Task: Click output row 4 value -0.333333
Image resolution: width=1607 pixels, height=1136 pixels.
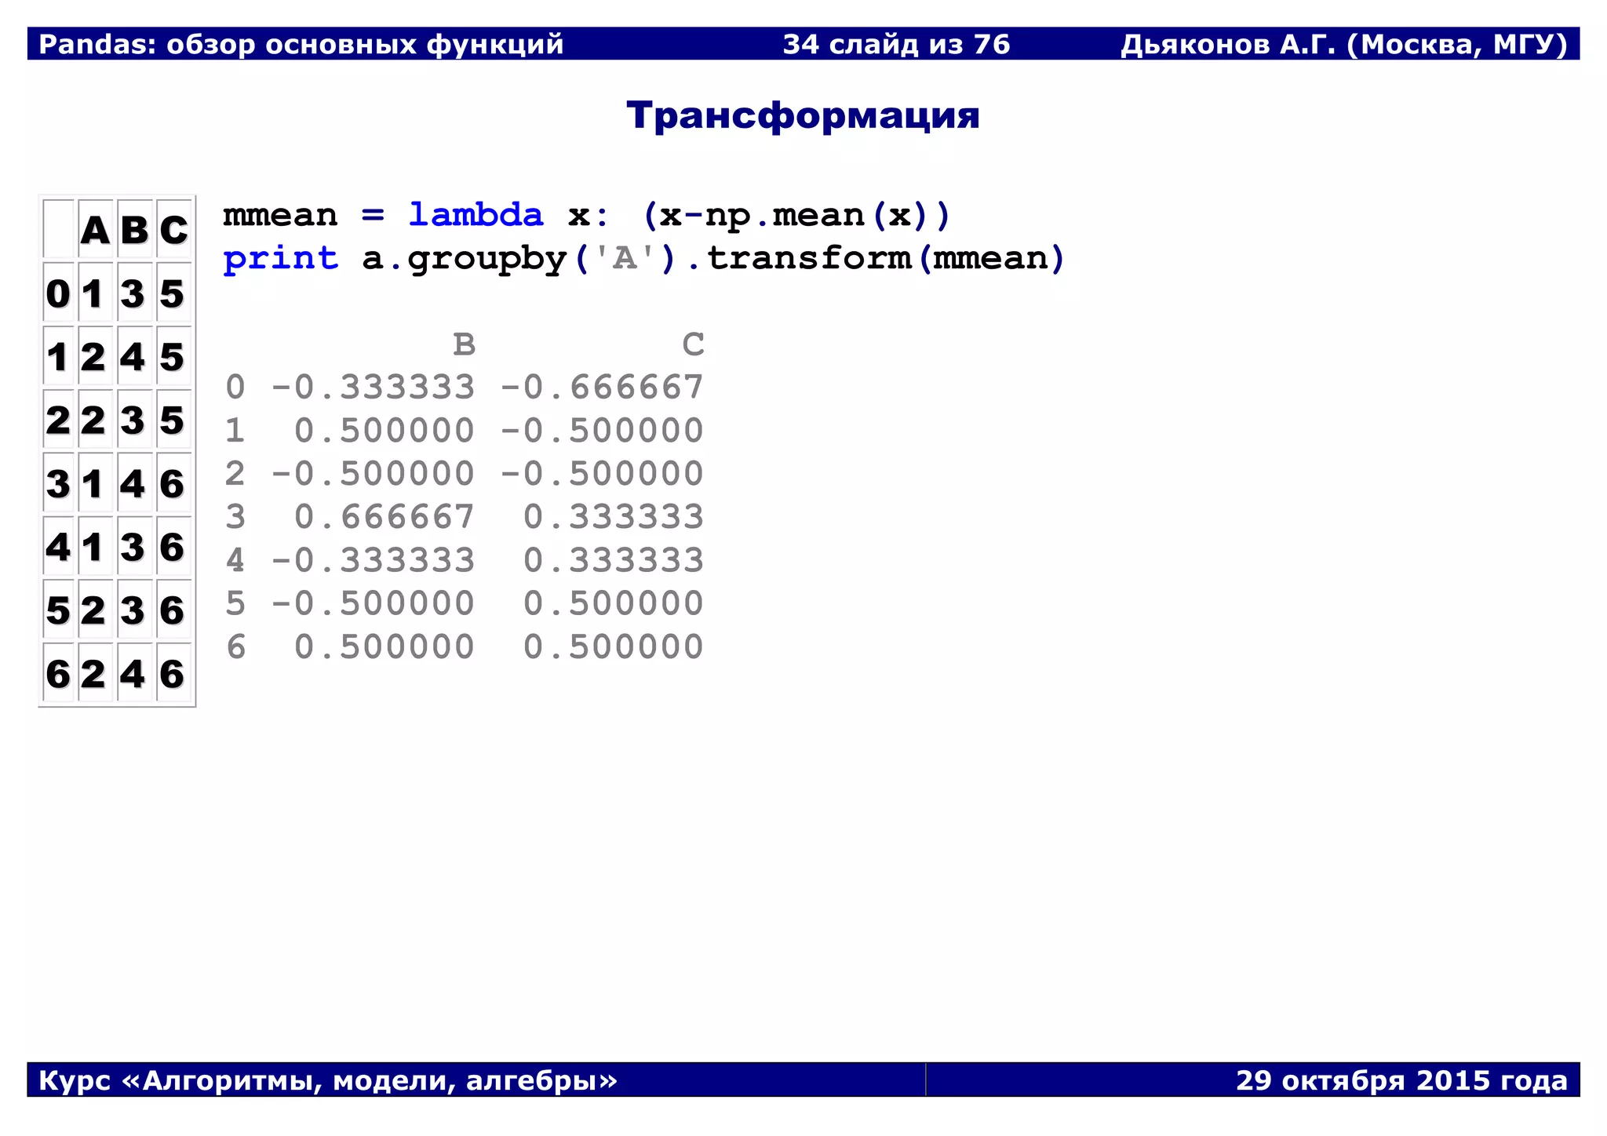Action: pos(373,560)
